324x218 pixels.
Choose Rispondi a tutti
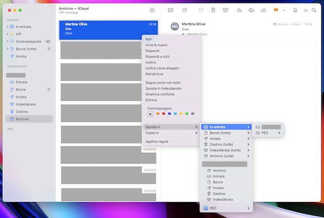pos(171,56)
